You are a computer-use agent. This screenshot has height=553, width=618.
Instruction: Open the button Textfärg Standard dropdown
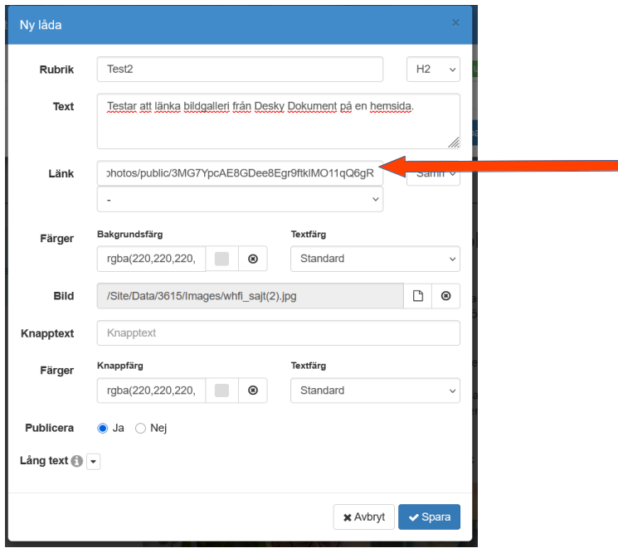(375, 390)
